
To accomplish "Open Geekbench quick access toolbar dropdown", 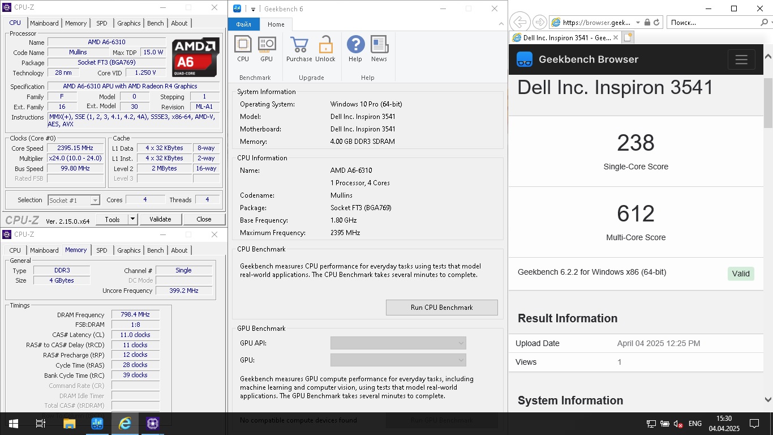I will point(253,9).
